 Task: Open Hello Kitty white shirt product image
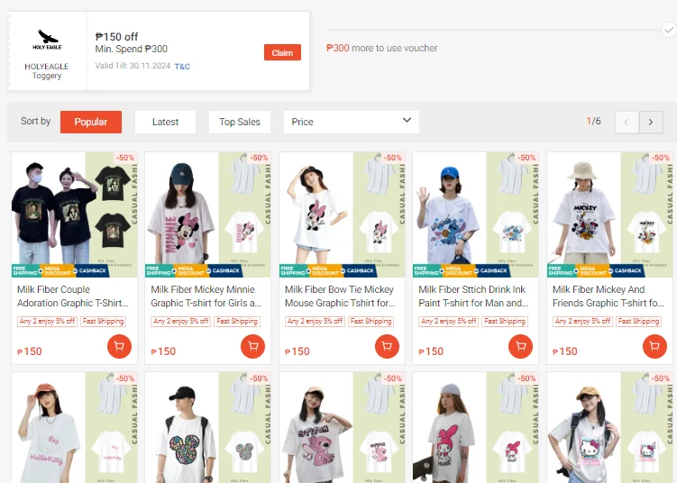[74, 427]
